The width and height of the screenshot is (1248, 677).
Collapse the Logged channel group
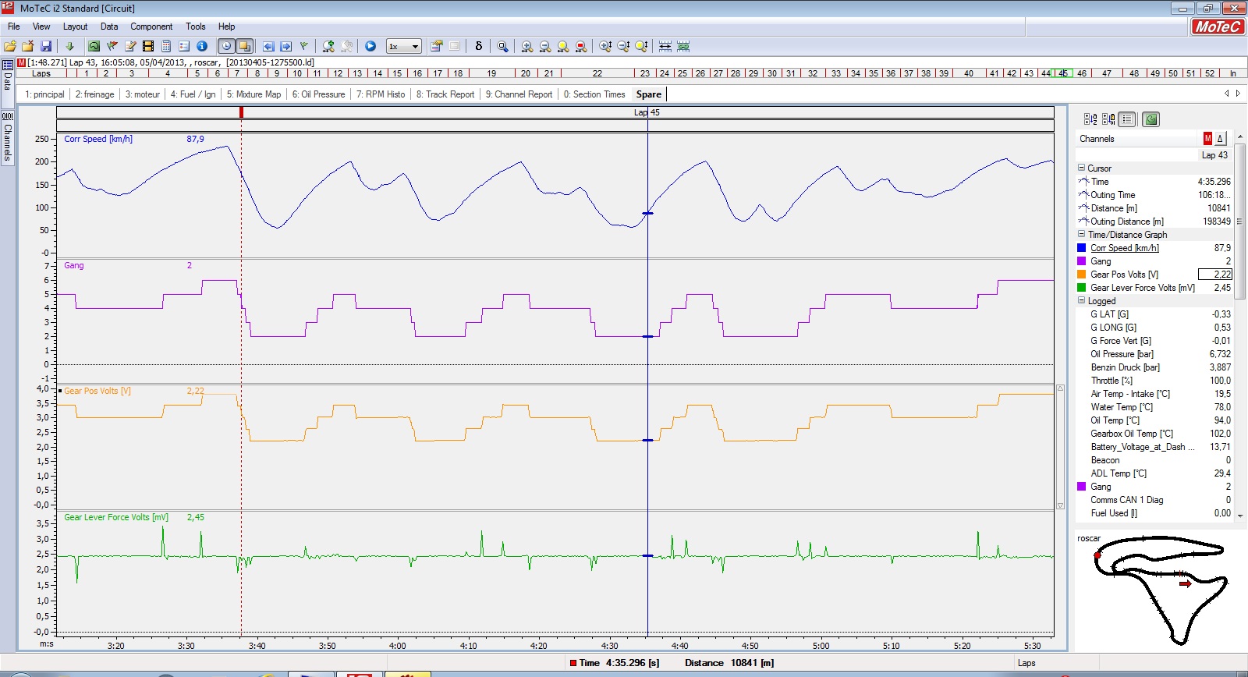(1081, 300)
